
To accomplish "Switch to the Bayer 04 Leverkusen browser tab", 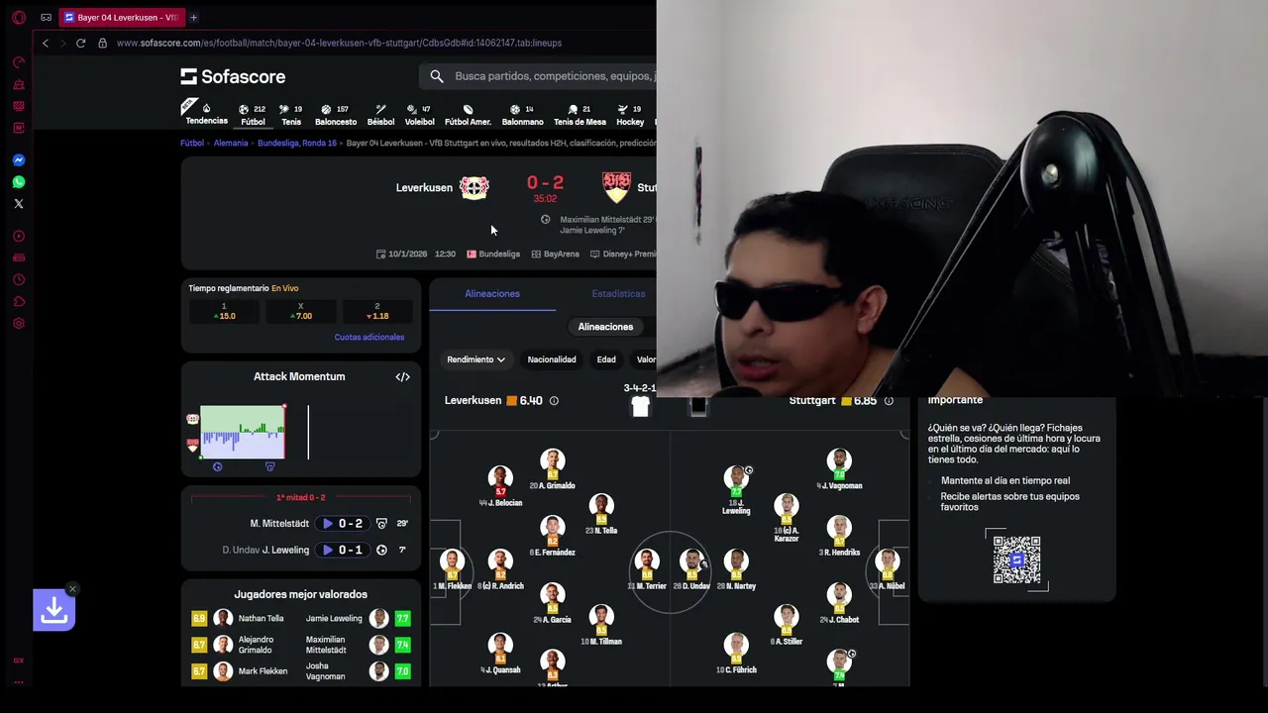I will [122, 18].
